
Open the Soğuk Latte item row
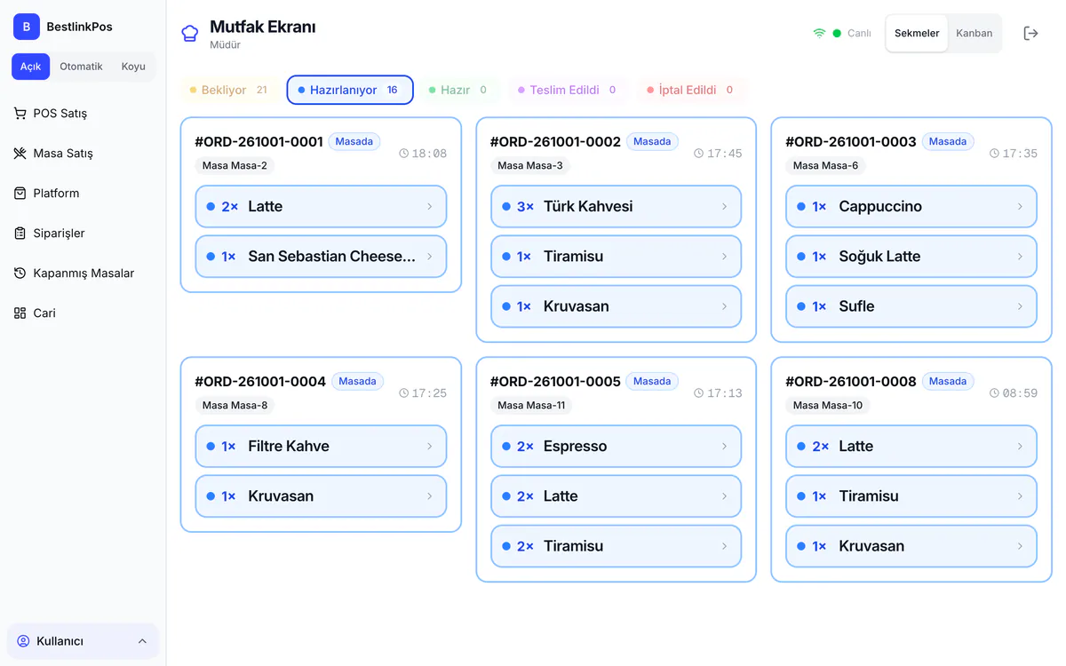pyautogui.click(x=911, y=257)
